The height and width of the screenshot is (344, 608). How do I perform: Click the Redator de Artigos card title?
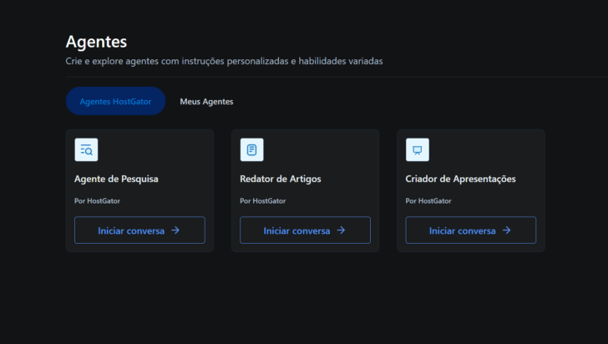(281, 180)
